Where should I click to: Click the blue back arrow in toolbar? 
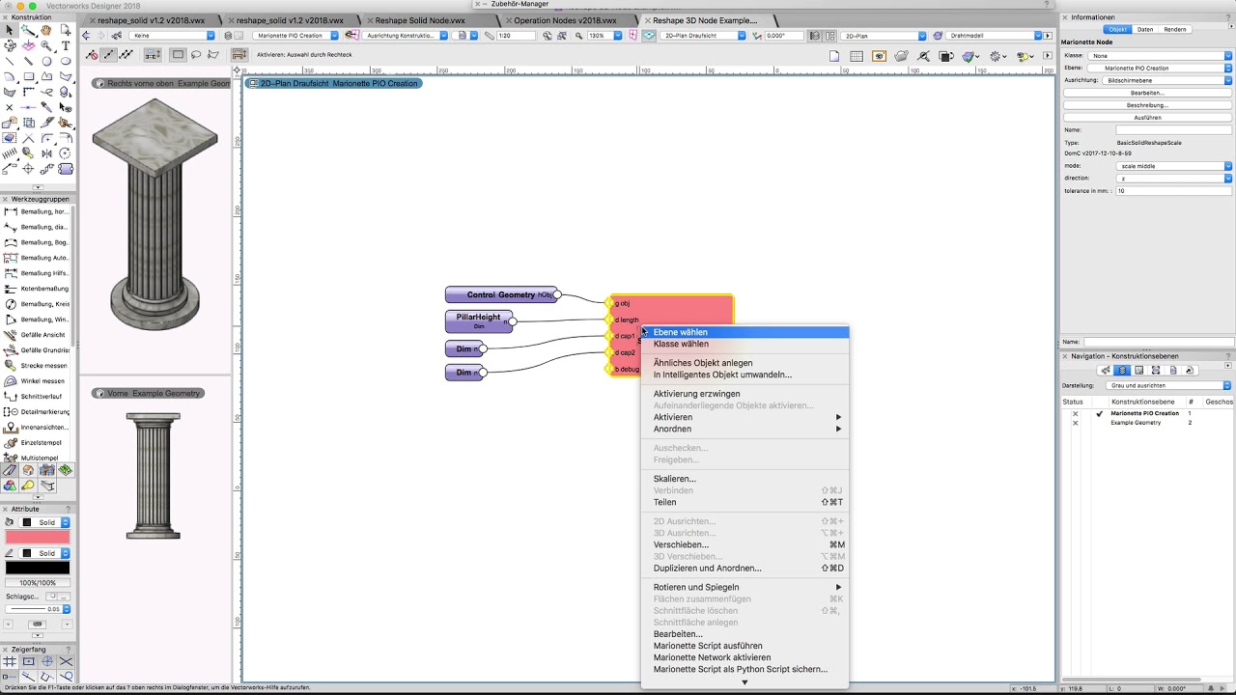coord(86,36)
